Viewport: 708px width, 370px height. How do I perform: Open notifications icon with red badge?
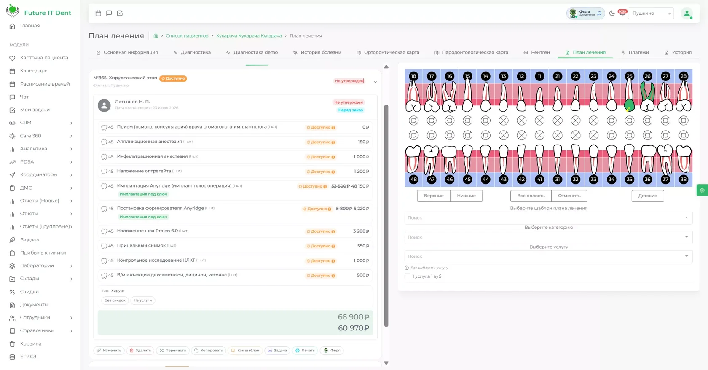622,13
